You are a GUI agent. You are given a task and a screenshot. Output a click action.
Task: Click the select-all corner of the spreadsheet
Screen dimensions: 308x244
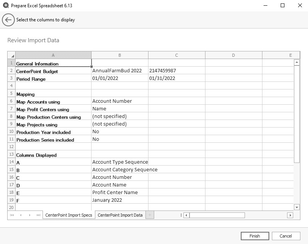click(11, 55)
